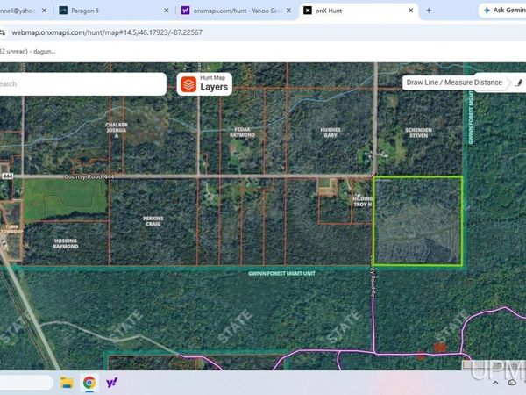
Task: Click the browser address bar URL
Action: 107,32
